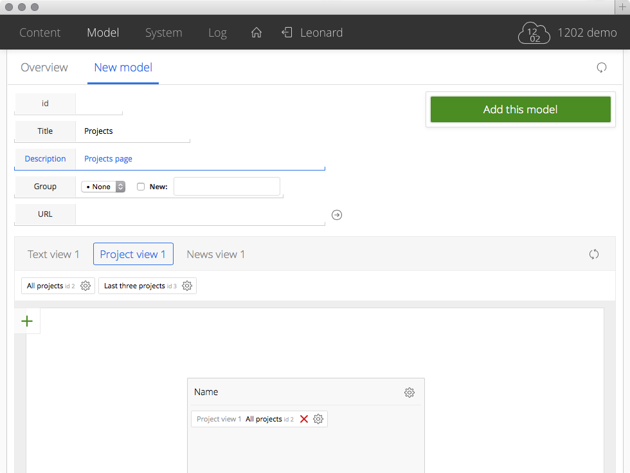The width and height of the screenshot is (630, 473).
Task: Remove the Project view 1 item with red X
Action: click(x=304, y=419)
